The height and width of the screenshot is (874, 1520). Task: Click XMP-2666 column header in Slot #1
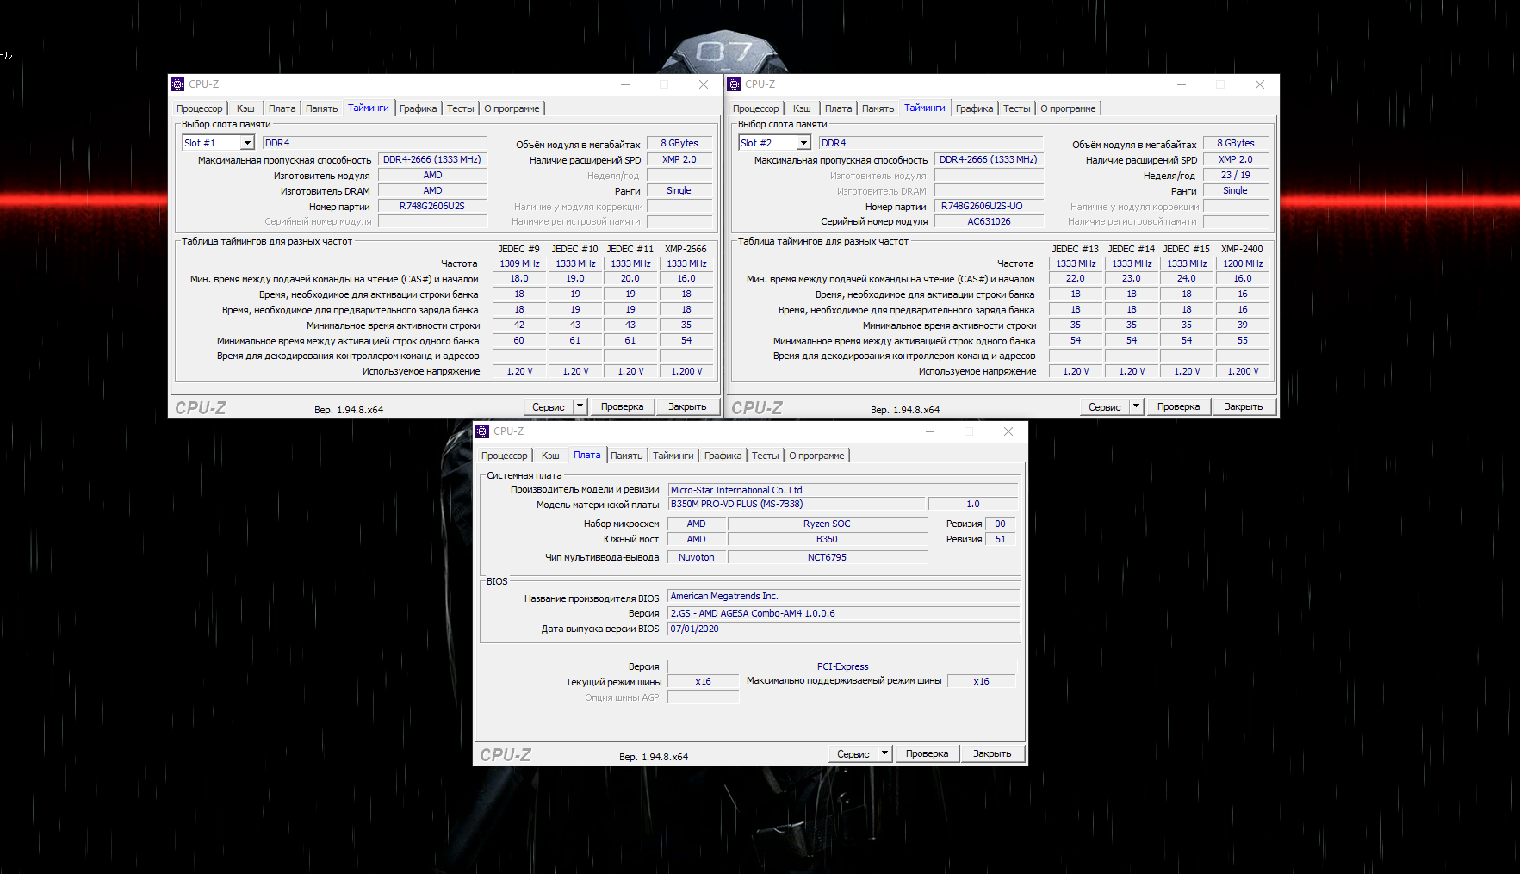pos(686,249)
